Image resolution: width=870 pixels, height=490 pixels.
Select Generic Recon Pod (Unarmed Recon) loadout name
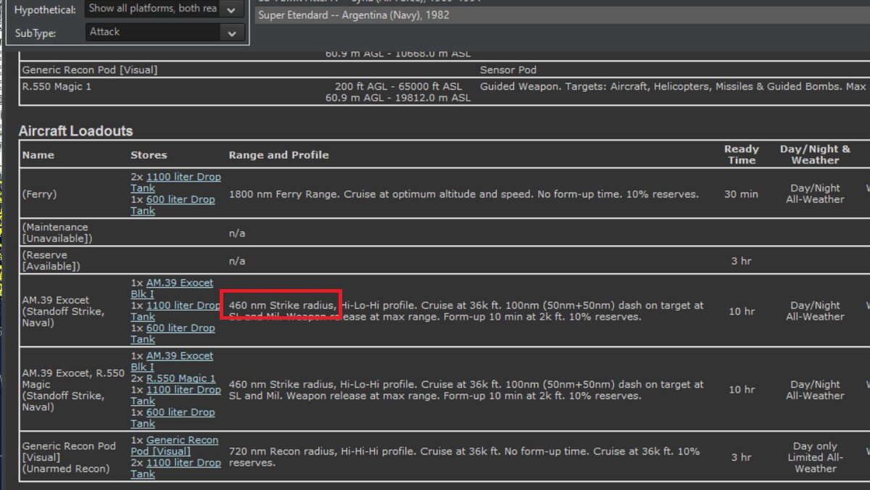69,457
